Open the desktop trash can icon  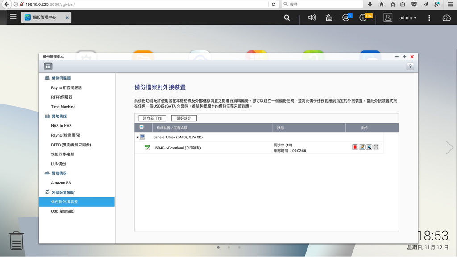click(17, 240)
